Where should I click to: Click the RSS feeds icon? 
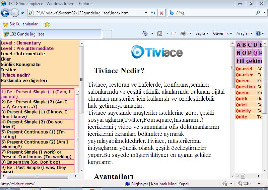point(160,34)
